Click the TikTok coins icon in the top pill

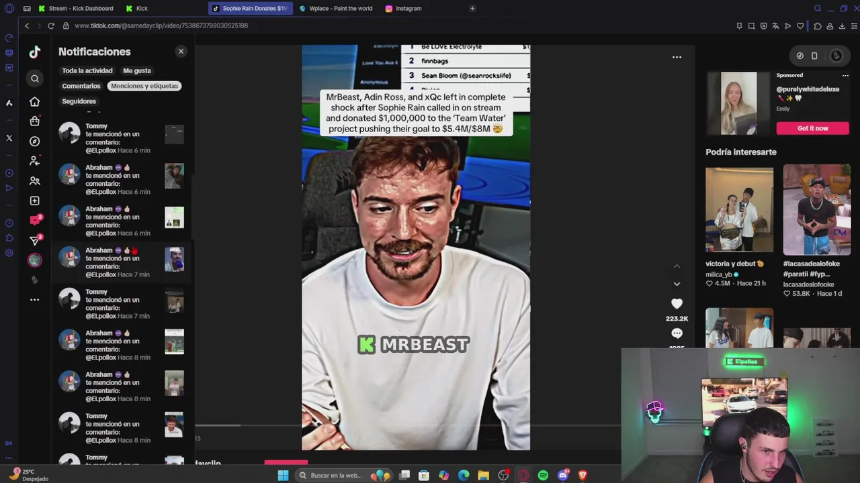[x=800, y=56]
